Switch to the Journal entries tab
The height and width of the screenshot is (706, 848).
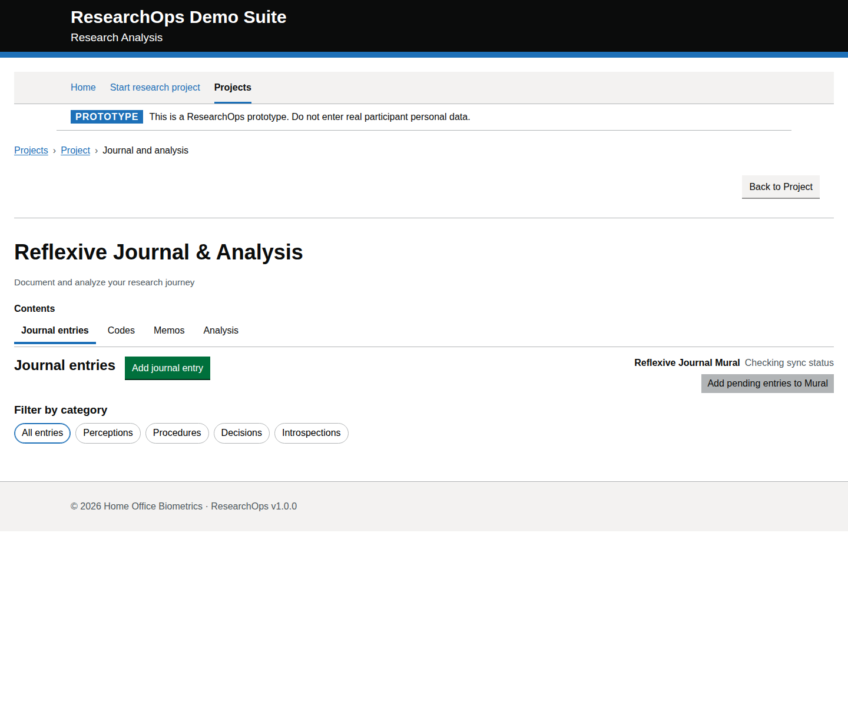55,330
